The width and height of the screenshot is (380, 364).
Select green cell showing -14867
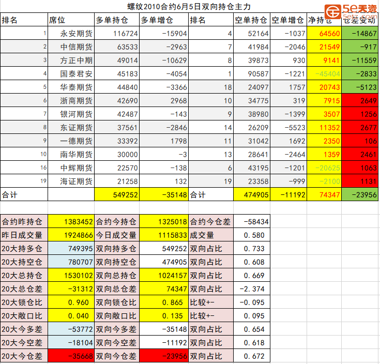pos(360,33)
